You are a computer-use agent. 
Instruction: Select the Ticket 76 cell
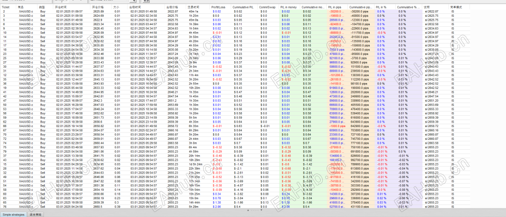(x=4, y=206)
